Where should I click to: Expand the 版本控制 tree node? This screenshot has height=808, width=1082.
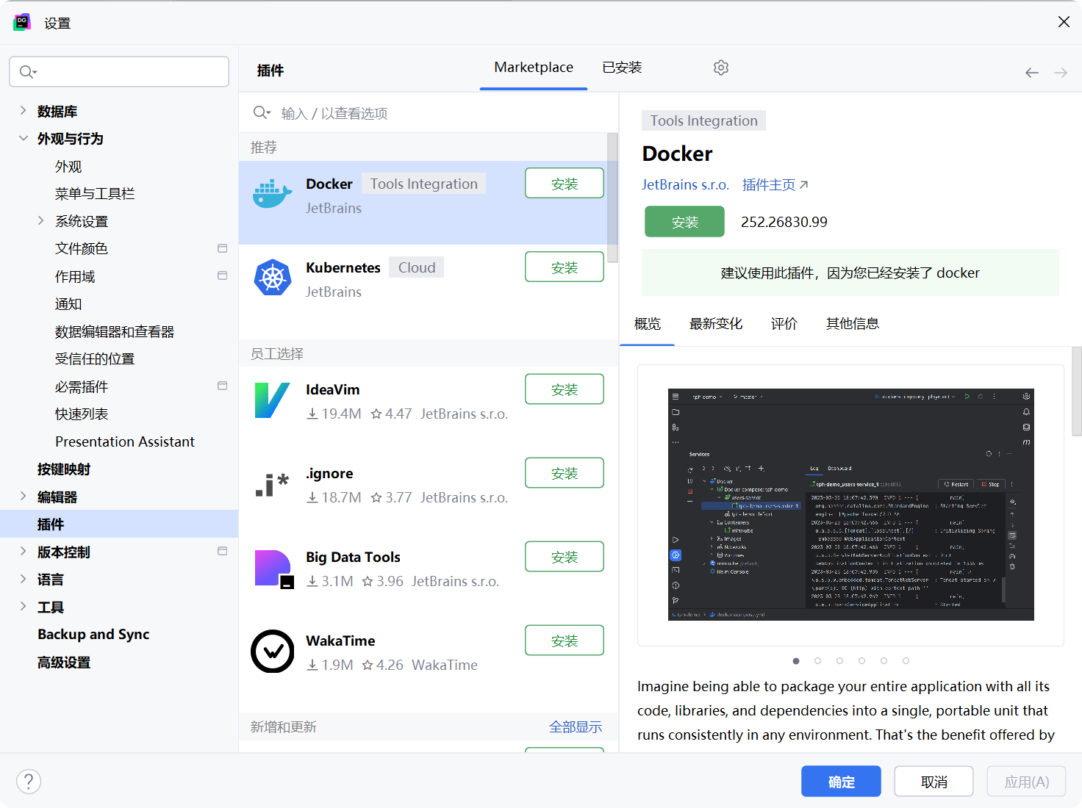coord(23,552)
